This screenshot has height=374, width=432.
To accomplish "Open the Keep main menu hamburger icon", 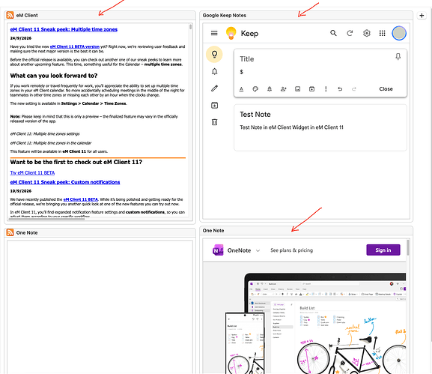I will coord(214,34).
